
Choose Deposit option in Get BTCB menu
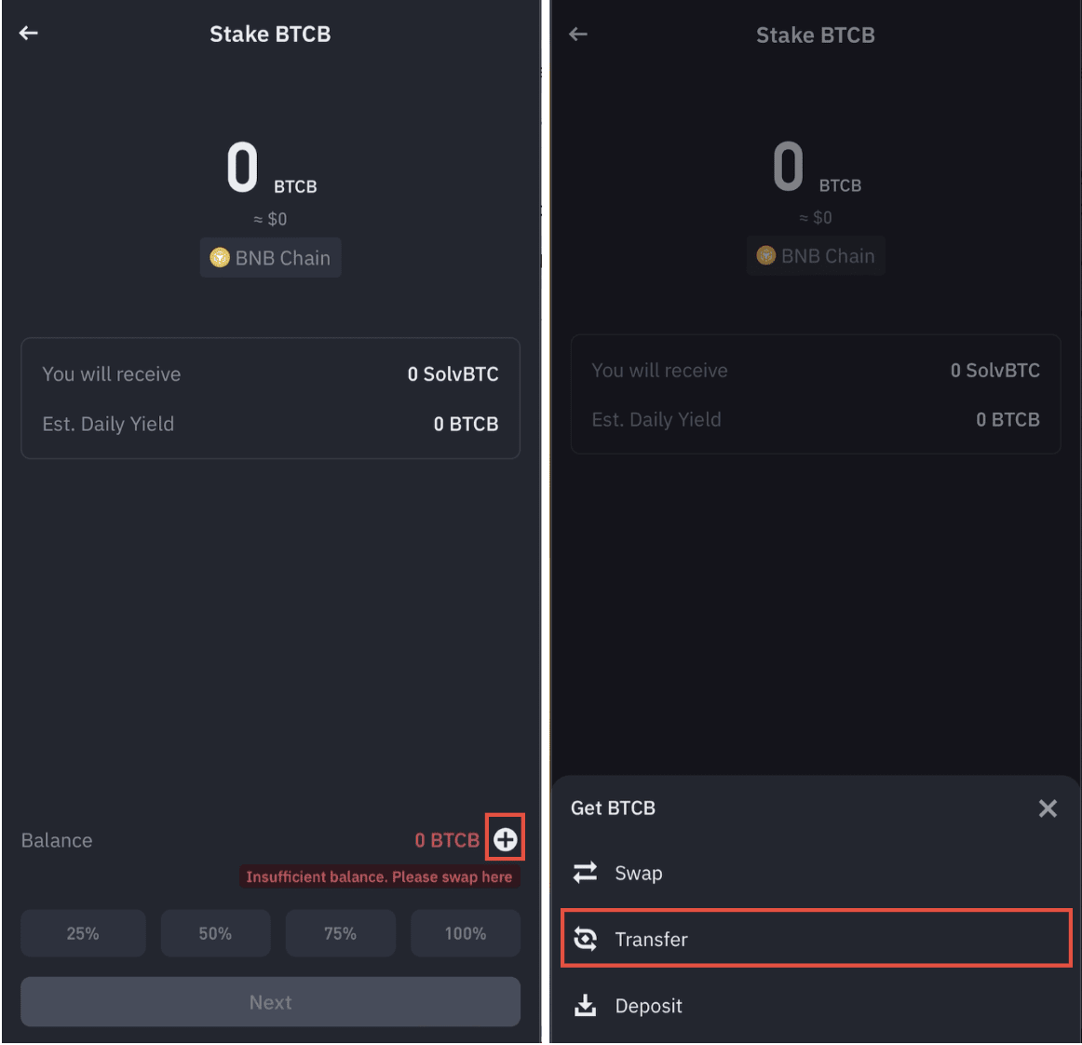pos(816,1005)
